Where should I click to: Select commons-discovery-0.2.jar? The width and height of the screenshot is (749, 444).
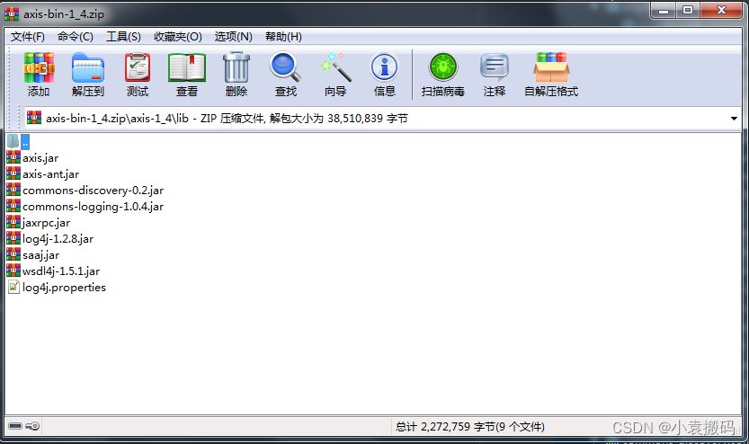[x=93, y=191]
